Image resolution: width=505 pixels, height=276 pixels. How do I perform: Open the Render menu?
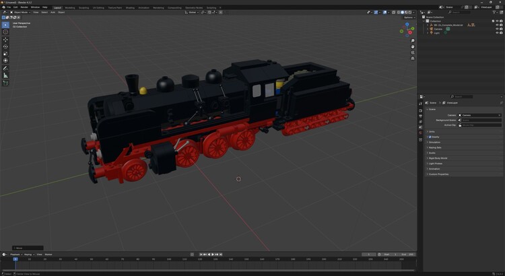[x=24, y=7]
